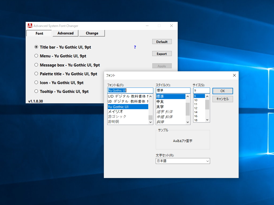Click the Default button

pyautogui.click(x=162, y=41)
